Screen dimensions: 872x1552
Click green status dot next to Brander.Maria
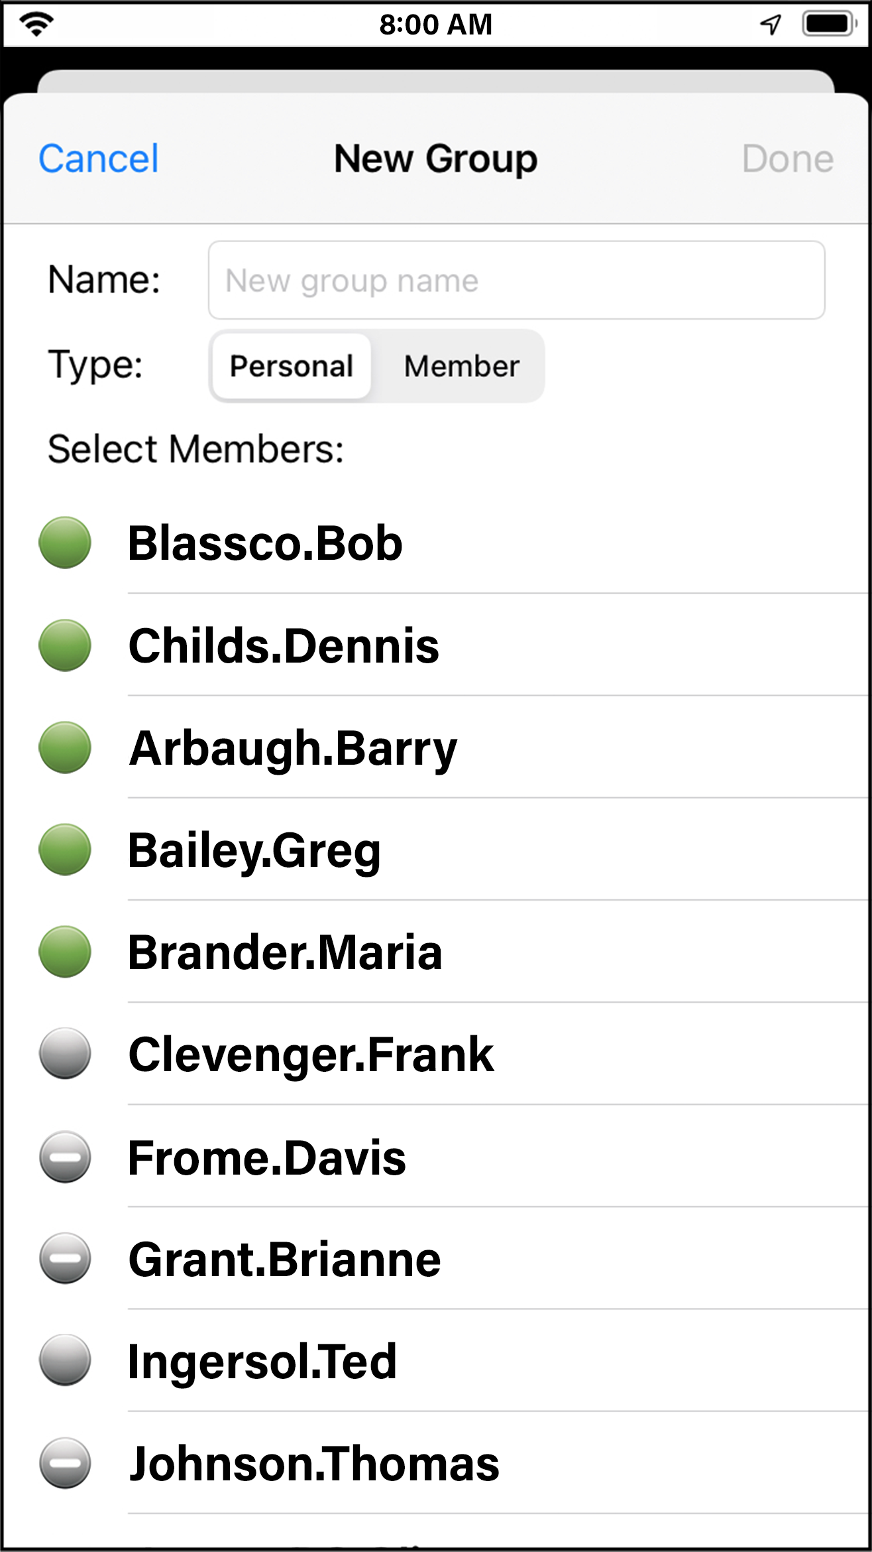(65, 952)
